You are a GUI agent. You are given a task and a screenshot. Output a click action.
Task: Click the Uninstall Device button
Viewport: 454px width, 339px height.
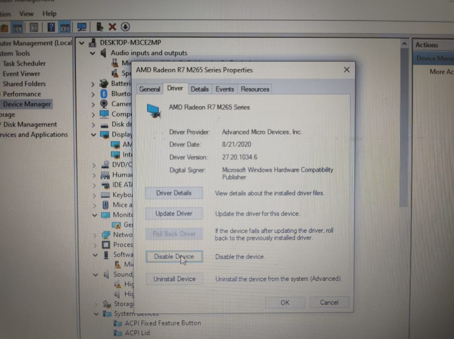(x=175, y=279)
